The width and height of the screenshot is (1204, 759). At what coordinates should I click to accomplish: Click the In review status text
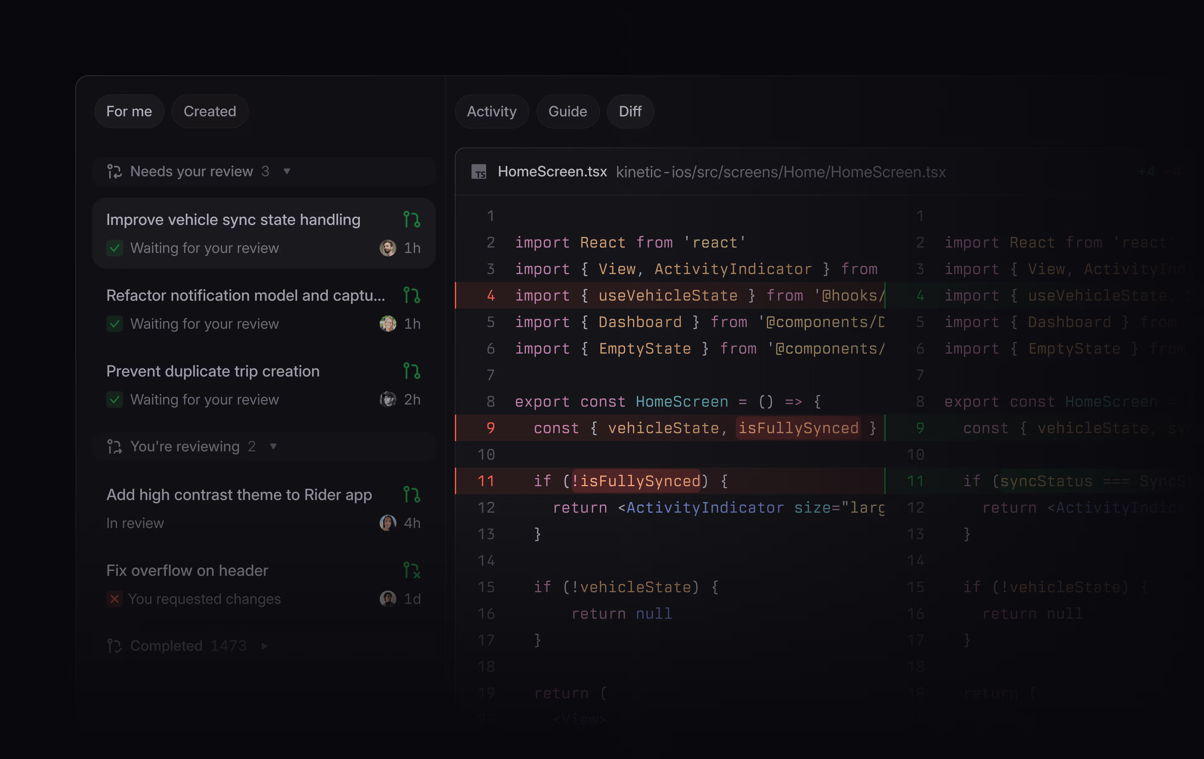[x=135, y=523]
